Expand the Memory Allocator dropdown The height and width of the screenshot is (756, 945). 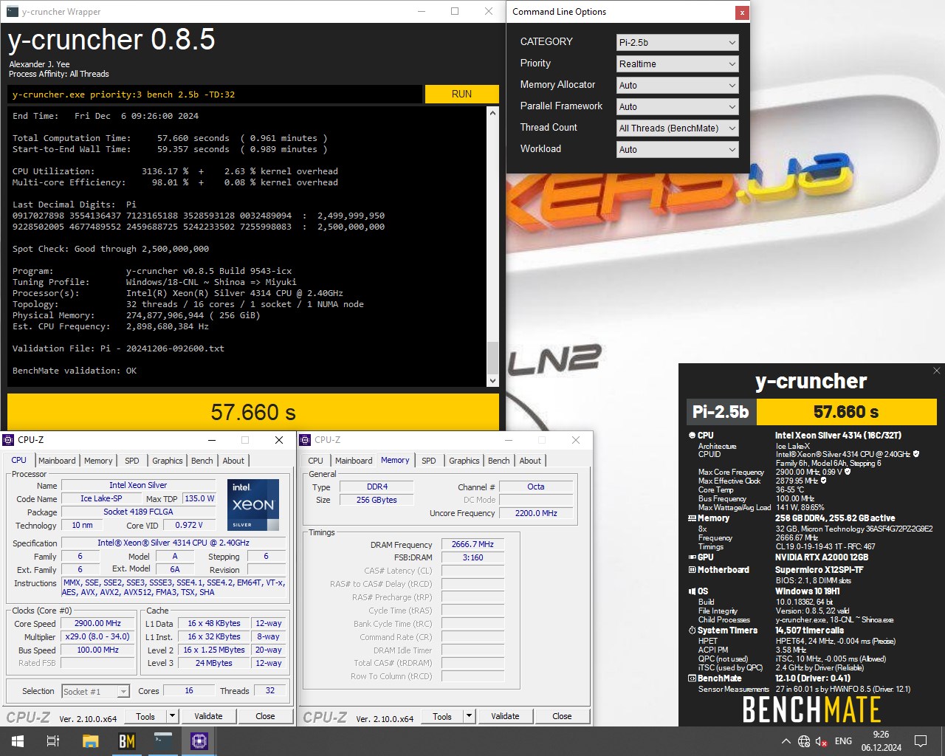677,86
